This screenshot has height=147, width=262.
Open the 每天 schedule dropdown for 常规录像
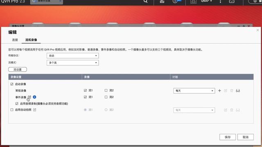click(194, 91)
